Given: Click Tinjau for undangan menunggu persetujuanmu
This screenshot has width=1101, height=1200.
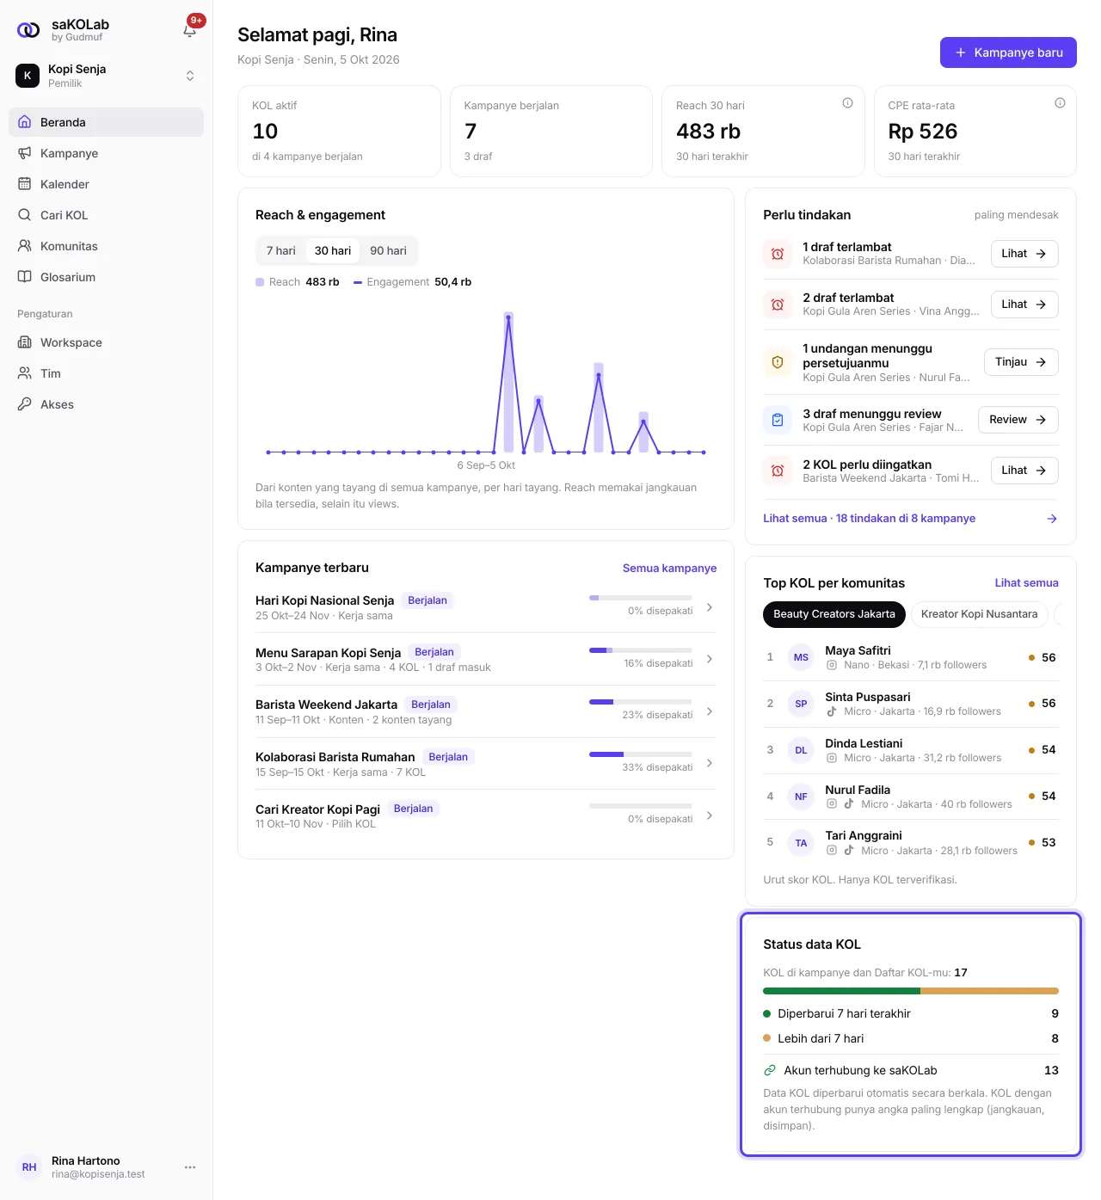Looking at the screenshot, I should point(1021,362).
